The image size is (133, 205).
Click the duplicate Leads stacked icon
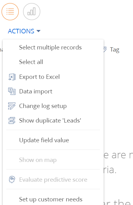click(x=12, y=120)
